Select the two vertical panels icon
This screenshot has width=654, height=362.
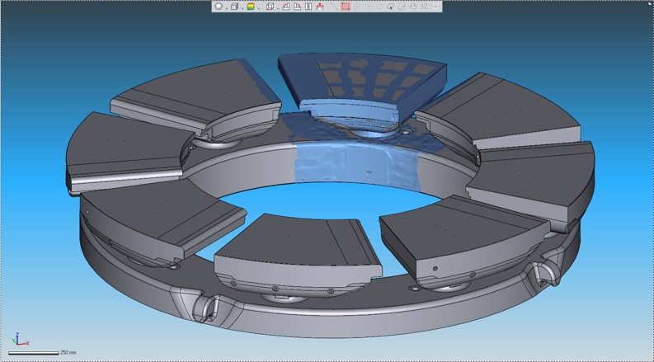click(308, 7)
